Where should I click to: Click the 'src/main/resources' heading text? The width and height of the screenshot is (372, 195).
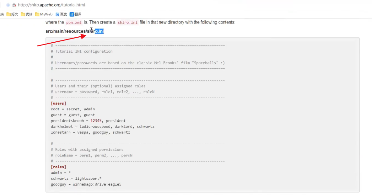(66, 31)
